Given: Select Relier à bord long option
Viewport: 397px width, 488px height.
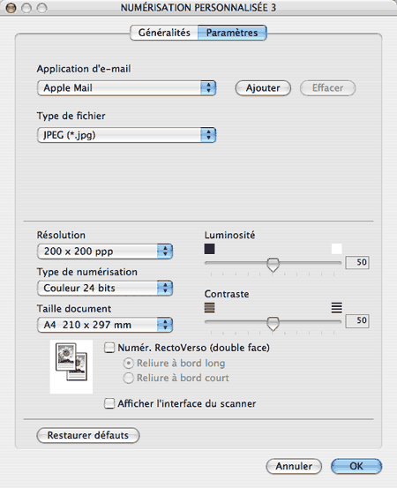Looking at the screenshot, I should coord(128,364).
